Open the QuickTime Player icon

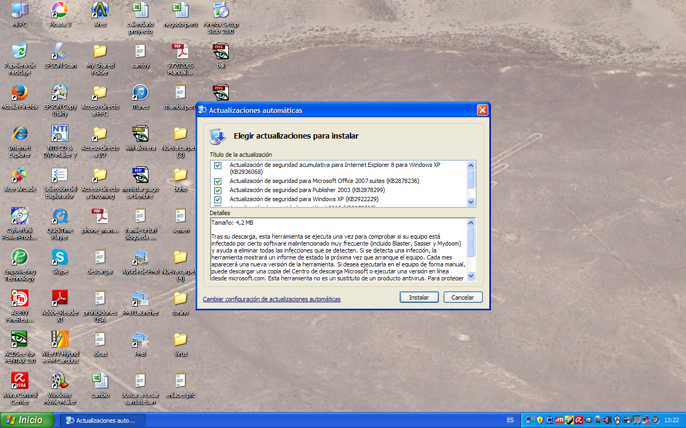[59, 216]
